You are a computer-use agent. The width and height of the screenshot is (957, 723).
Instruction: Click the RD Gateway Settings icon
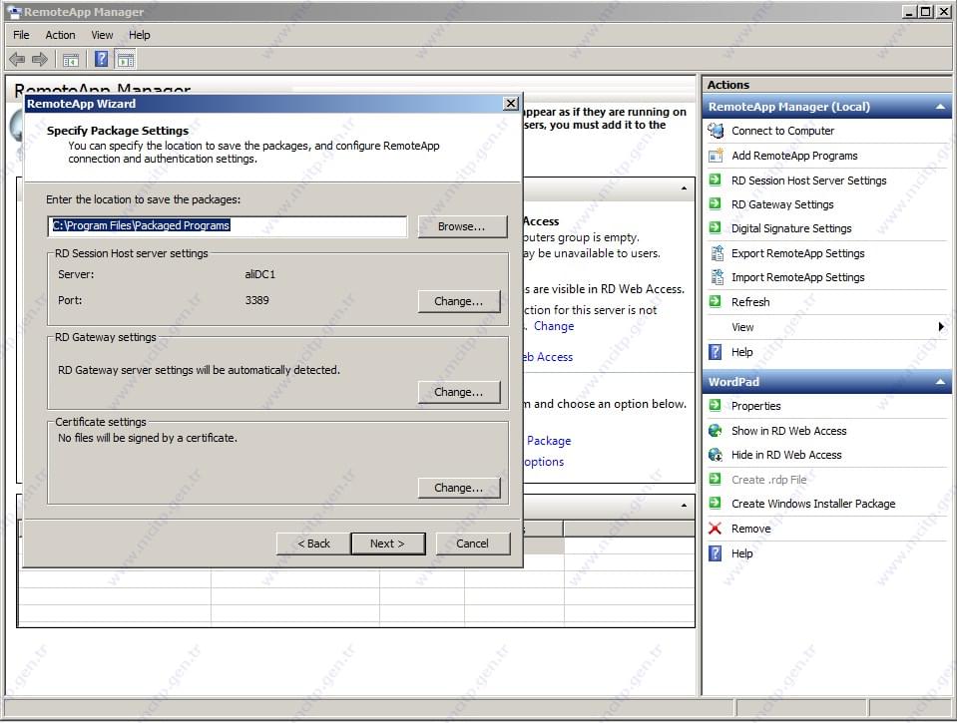click(x=716, y=204)
